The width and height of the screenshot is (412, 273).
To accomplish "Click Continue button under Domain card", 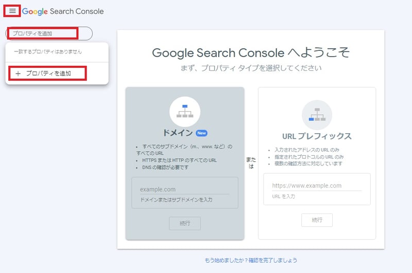I will pyautogui.click(x=185, y=224).
